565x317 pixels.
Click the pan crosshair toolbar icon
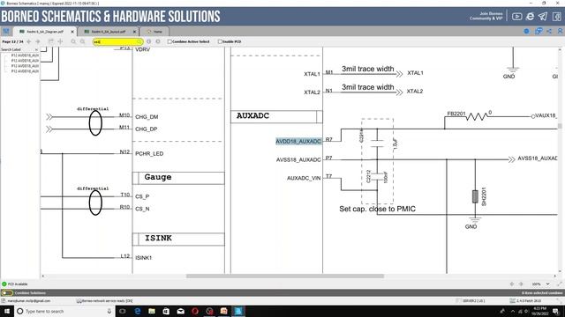click(60, 41)
